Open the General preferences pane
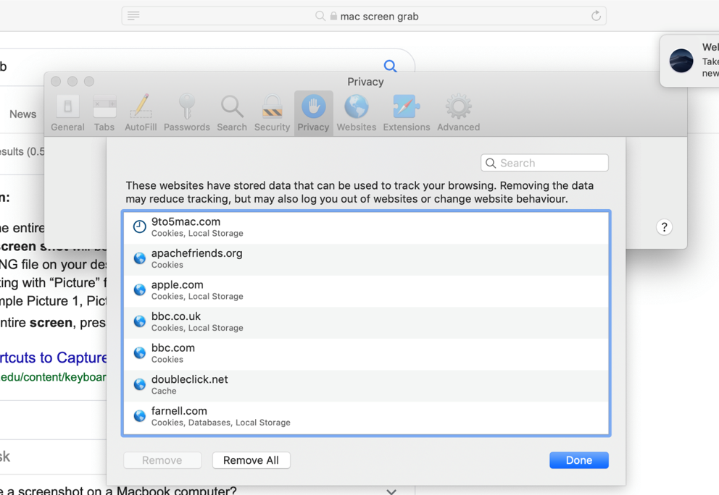This screenshot has height=495, width=719. [67, 113]
